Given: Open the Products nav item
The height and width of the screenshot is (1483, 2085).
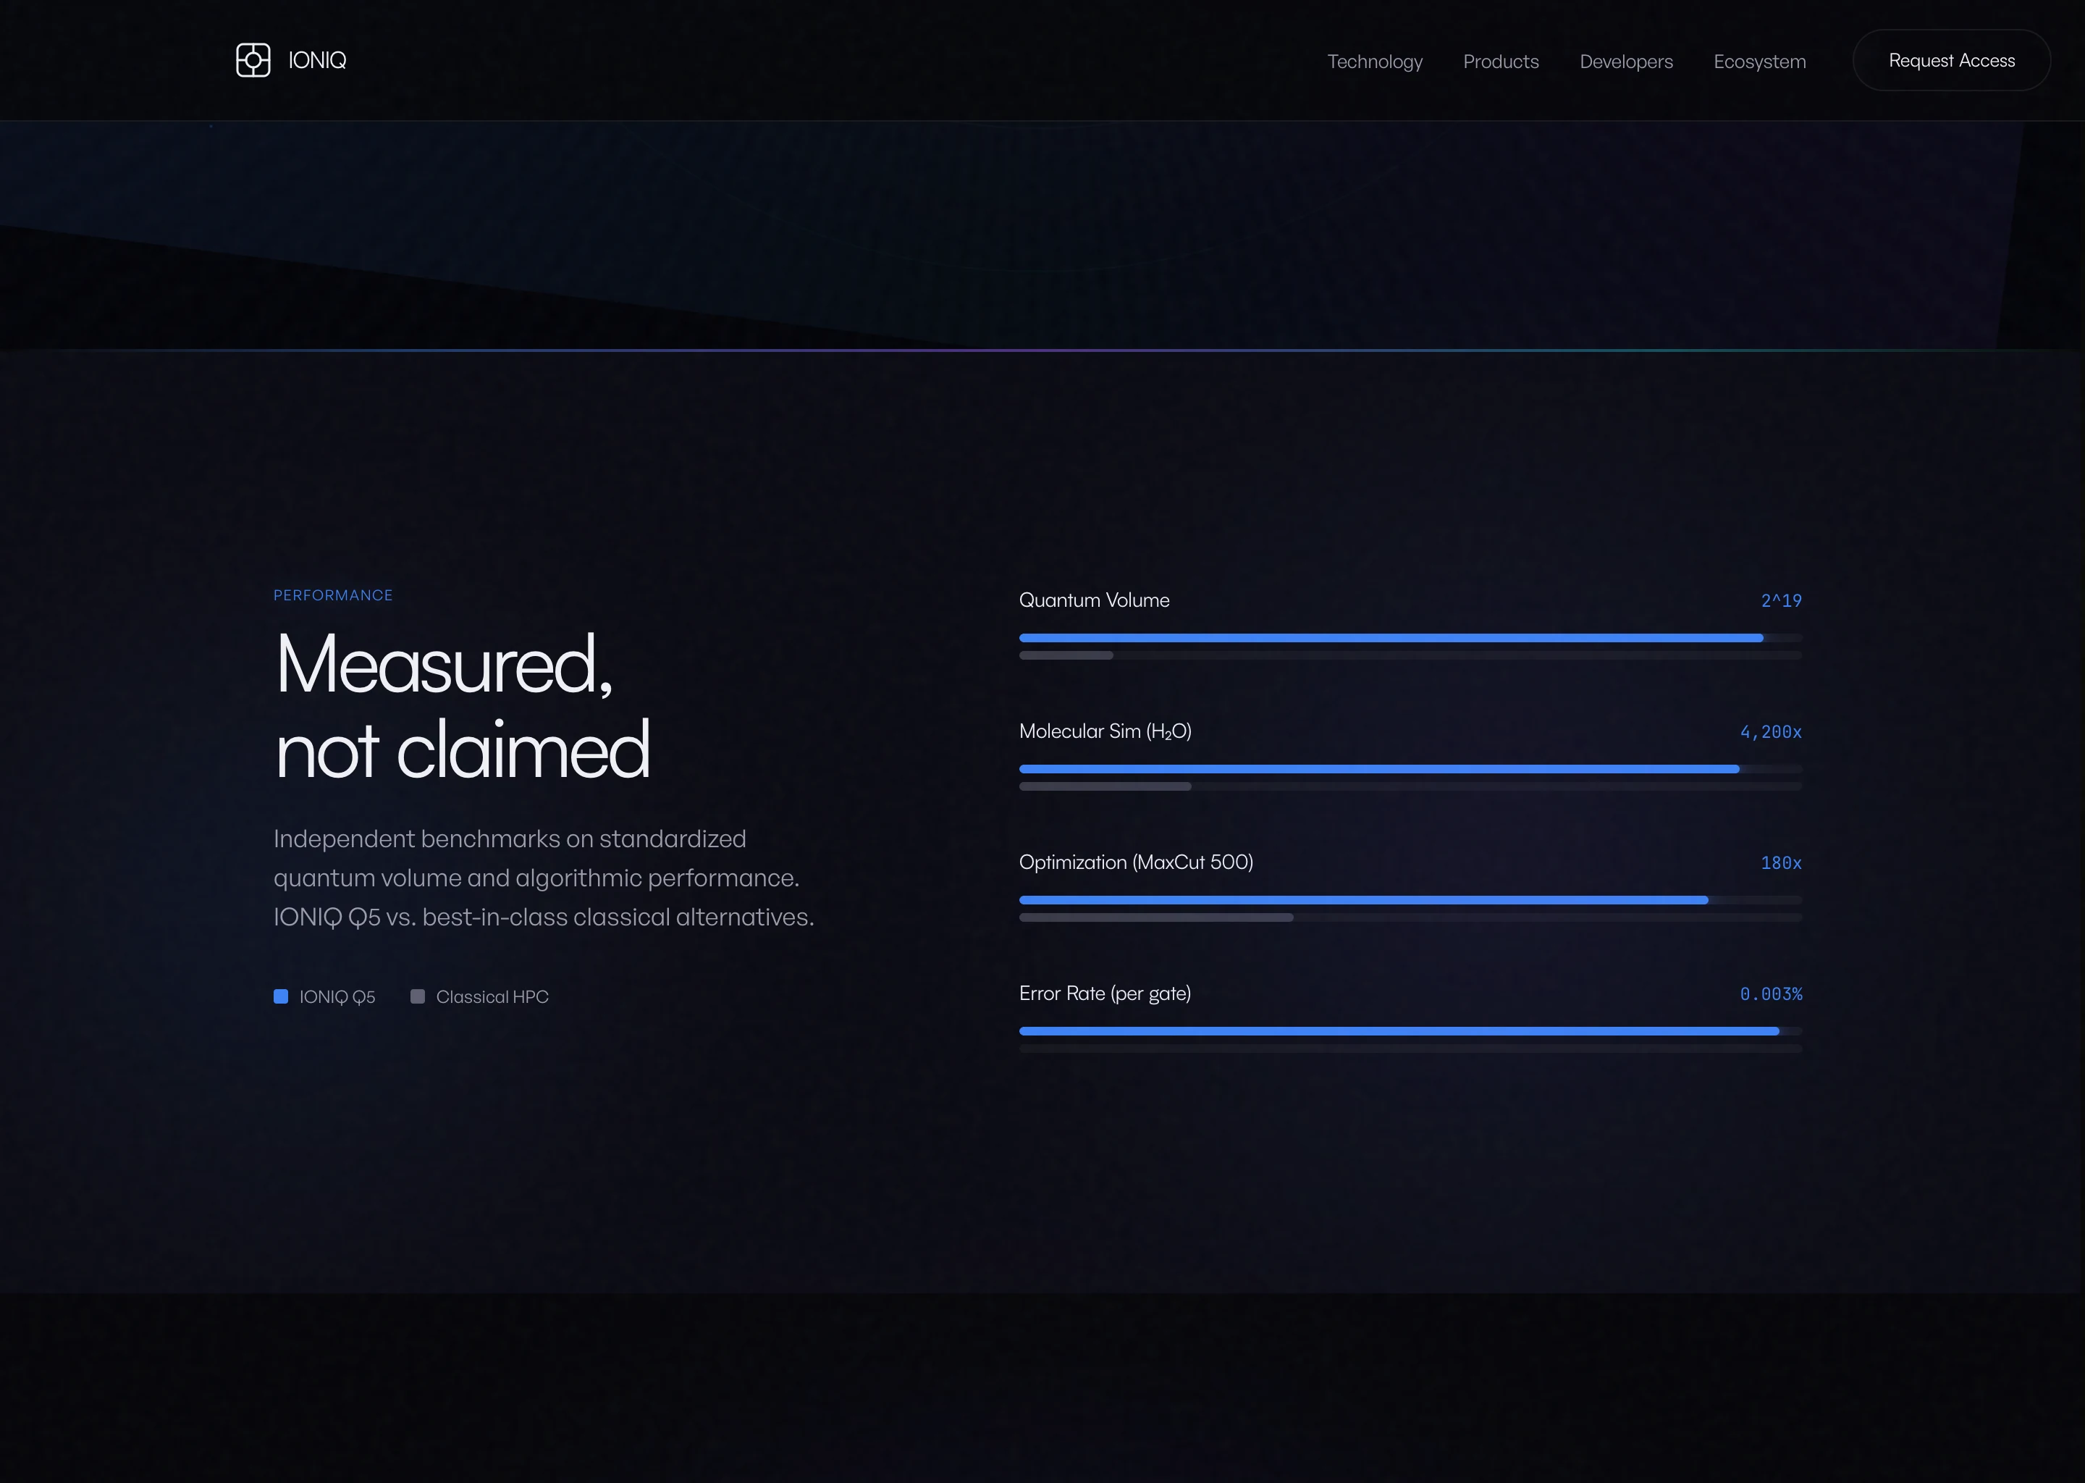Looking at the screenshot, I should click(x=1501, y=61).
